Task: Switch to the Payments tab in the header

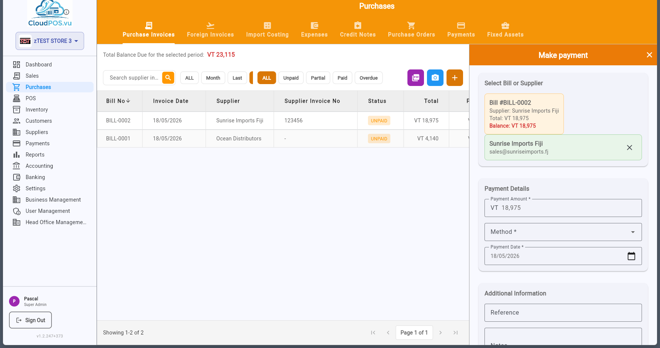Action: point(461,30)
